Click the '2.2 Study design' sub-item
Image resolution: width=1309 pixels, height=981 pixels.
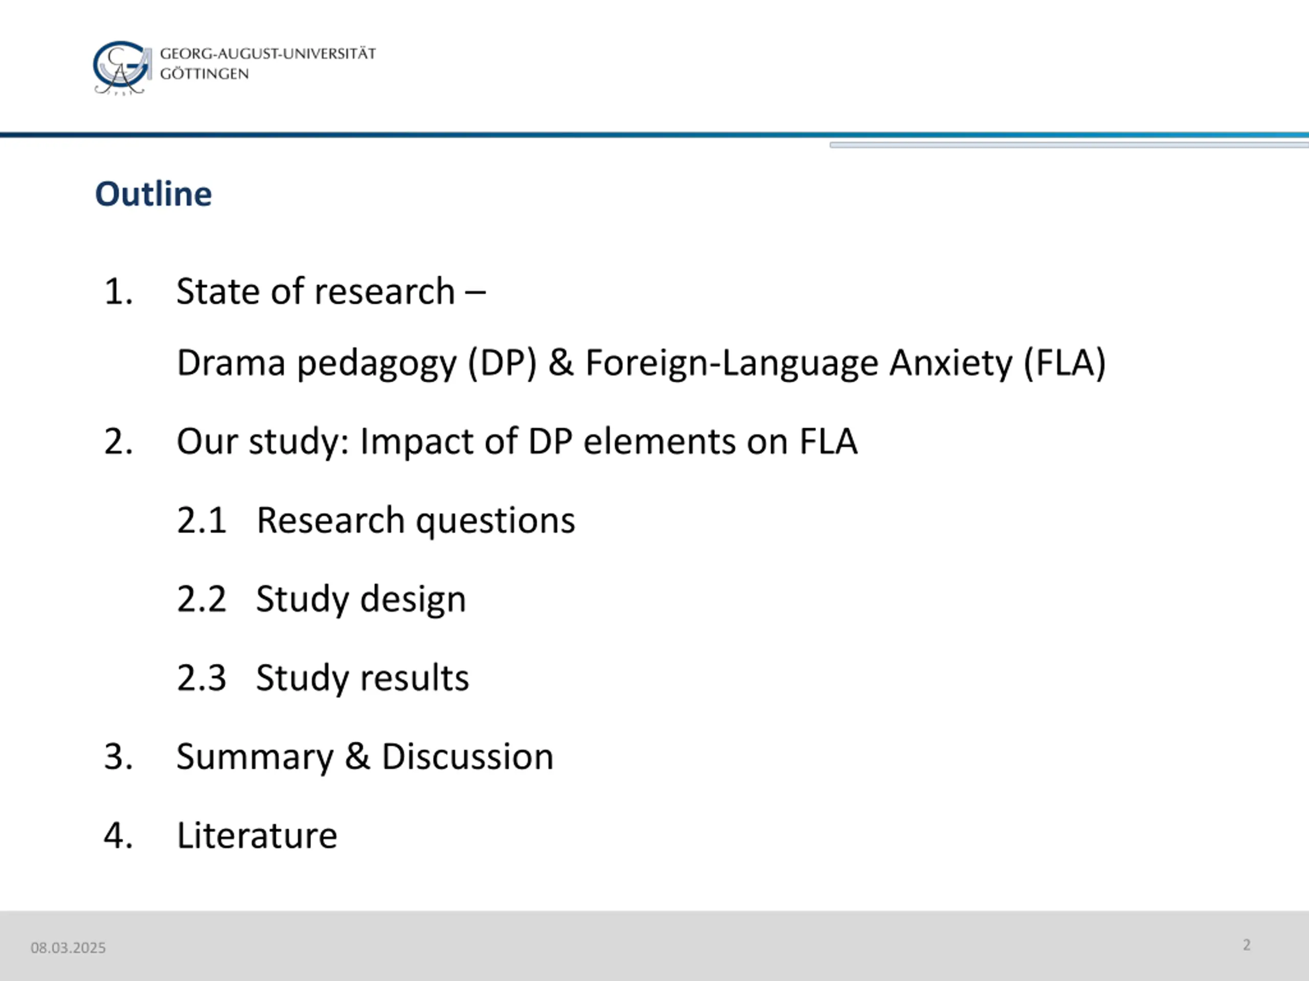click(x=321, y=600)
